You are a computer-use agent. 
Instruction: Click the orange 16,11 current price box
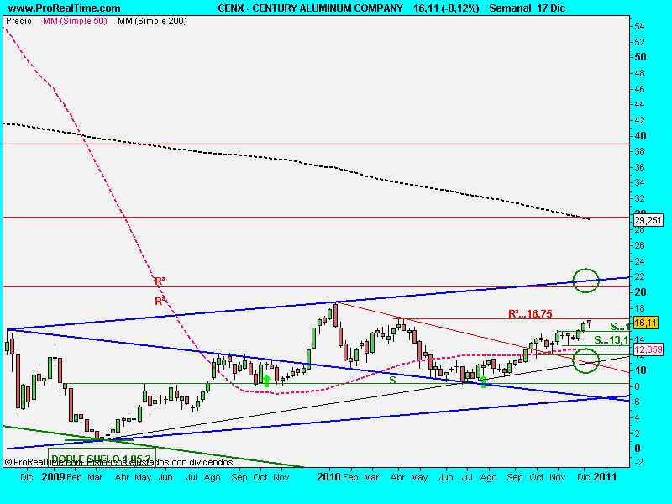pos(645,323)
